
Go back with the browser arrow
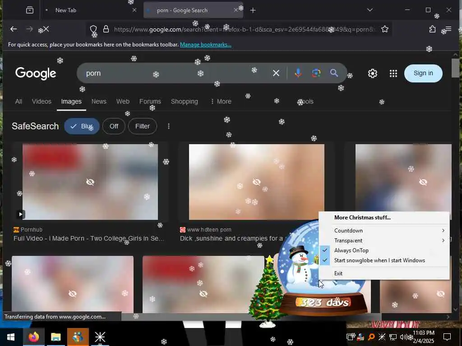14,29
